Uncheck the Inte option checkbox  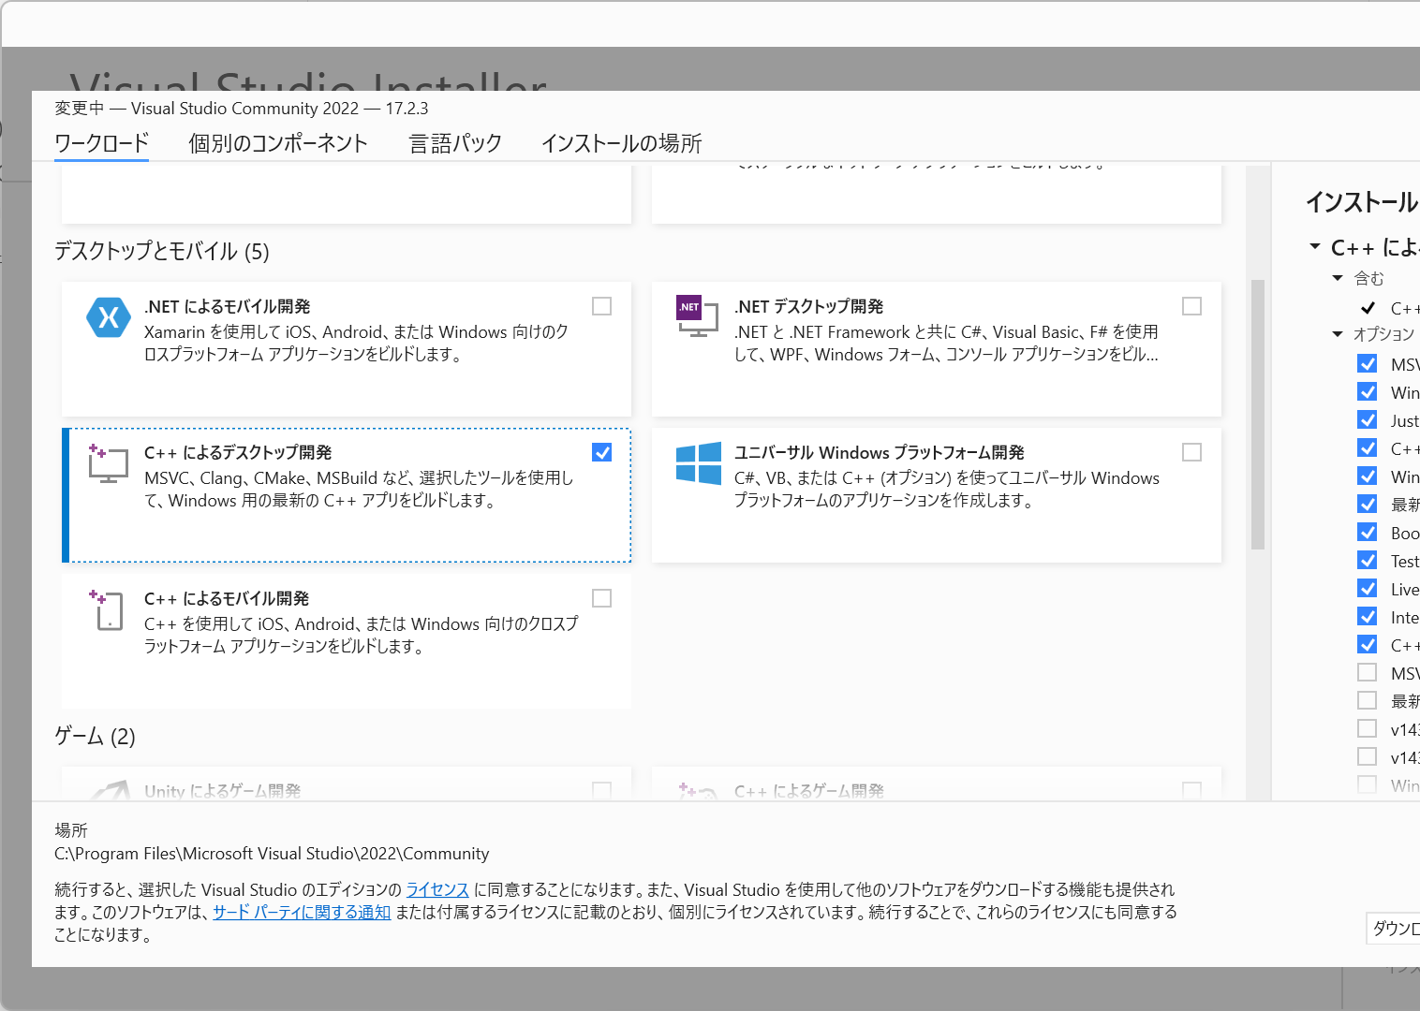(1368, 617)
